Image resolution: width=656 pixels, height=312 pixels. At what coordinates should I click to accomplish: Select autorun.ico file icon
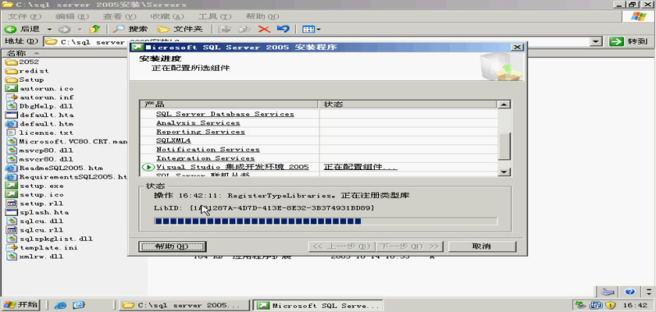click(x=12, y=88)
